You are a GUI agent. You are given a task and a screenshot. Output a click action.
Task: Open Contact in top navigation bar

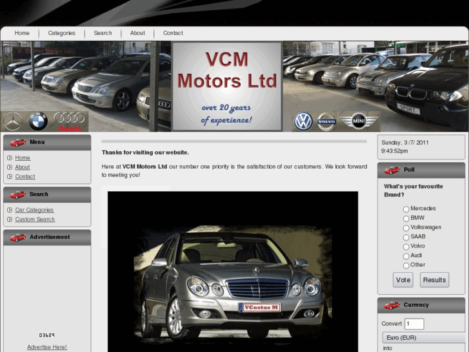173,33
